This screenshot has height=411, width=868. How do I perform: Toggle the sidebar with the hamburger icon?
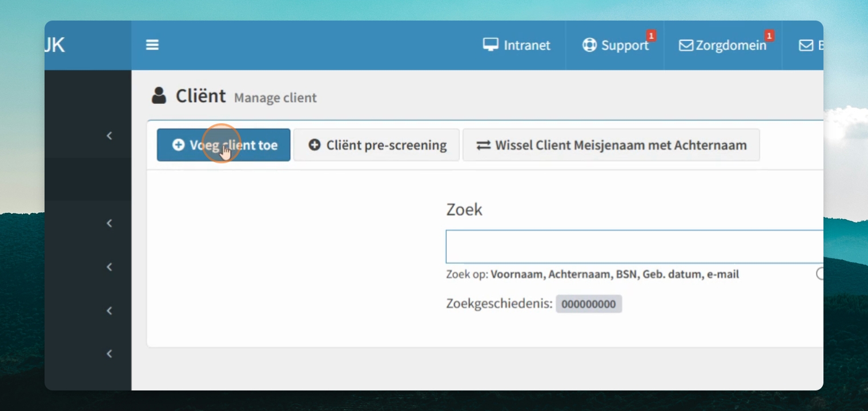coord(152,45)
